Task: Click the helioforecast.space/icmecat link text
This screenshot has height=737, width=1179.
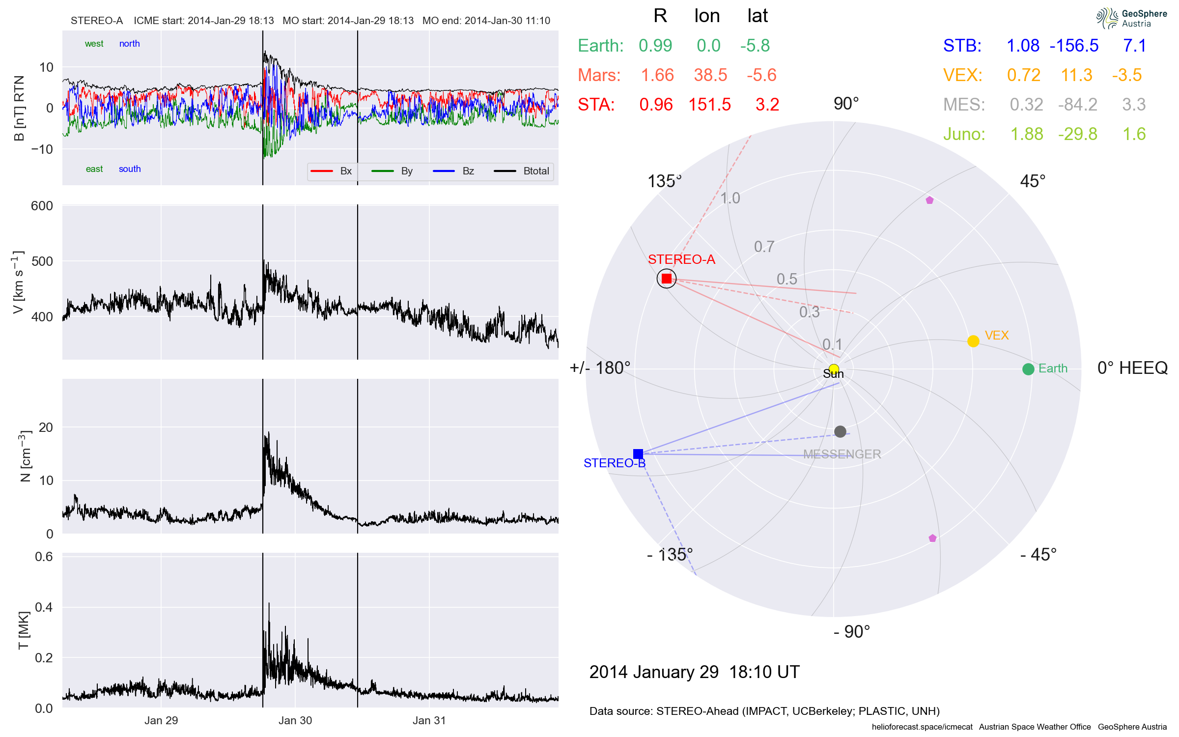Action: pyautogui.click(x=922, y=727)
